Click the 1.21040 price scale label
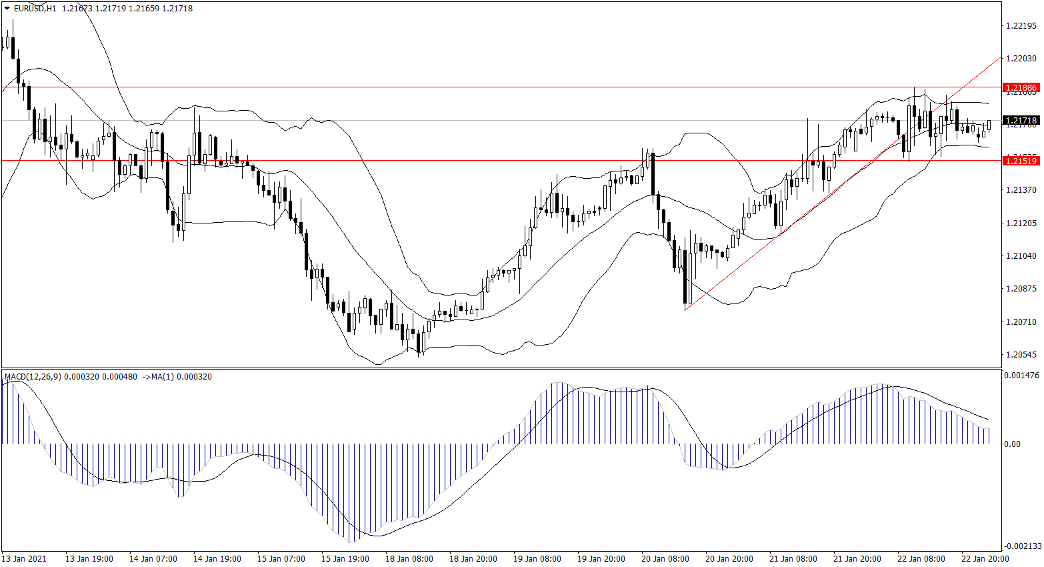This screenshot has height=567, width=1044. pyautogui.click(x=1021, y=256)
